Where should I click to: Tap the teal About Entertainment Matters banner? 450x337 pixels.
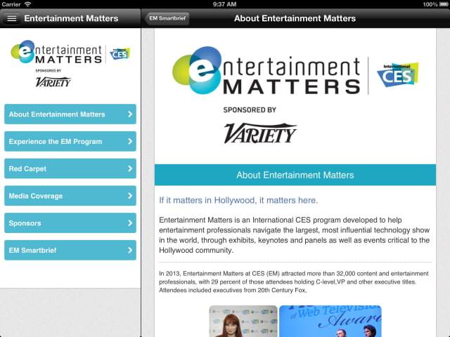(295, 175)
